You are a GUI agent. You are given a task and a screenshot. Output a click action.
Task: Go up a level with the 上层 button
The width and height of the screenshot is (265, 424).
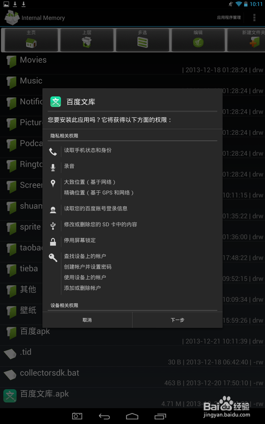87,40
